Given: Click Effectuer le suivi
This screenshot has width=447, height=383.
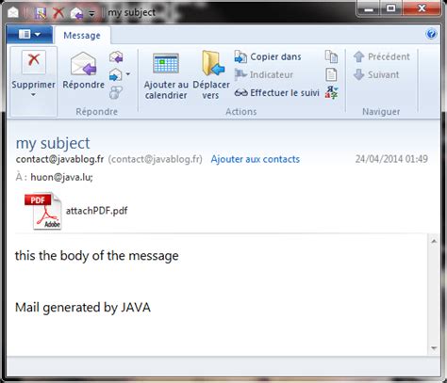Looking at the screenshot, I should pos(277,93).
